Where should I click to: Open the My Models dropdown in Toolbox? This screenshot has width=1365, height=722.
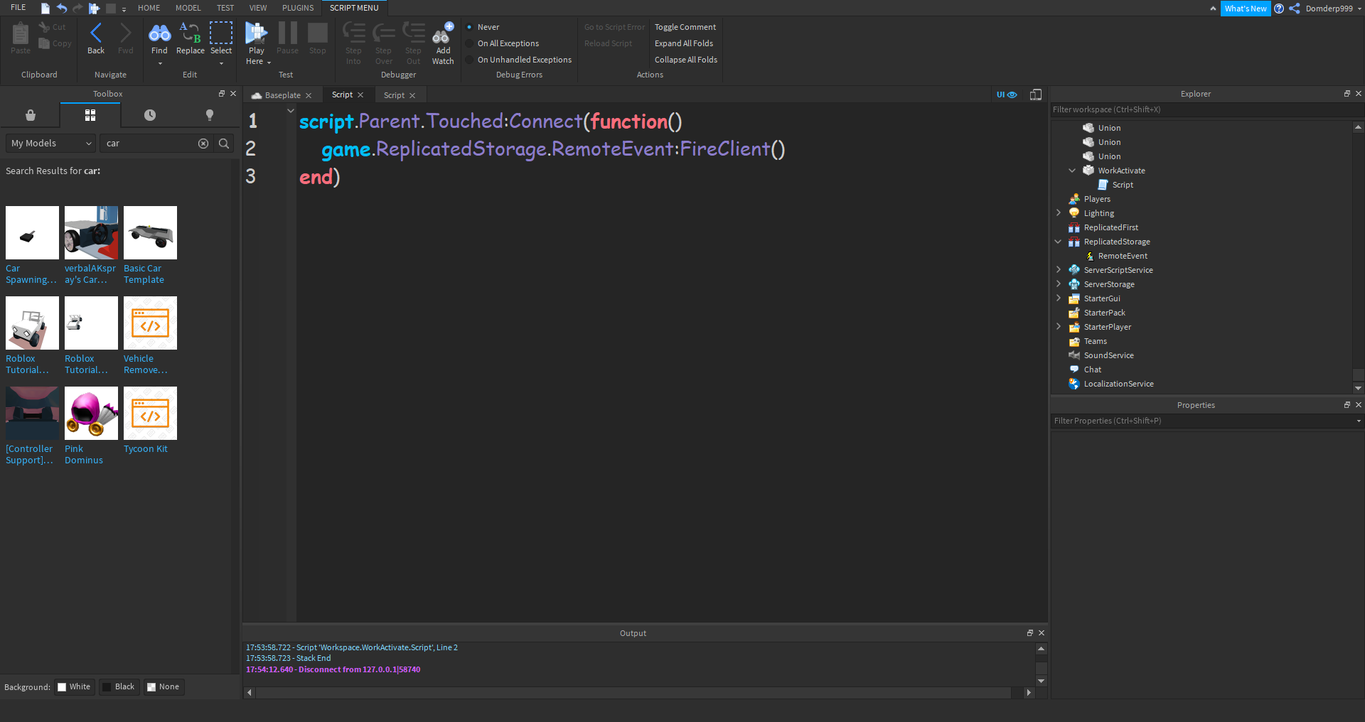(49, 143)
